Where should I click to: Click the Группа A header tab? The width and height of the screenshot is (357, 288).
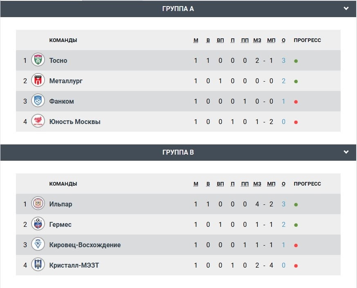click(x=178, y=9)
